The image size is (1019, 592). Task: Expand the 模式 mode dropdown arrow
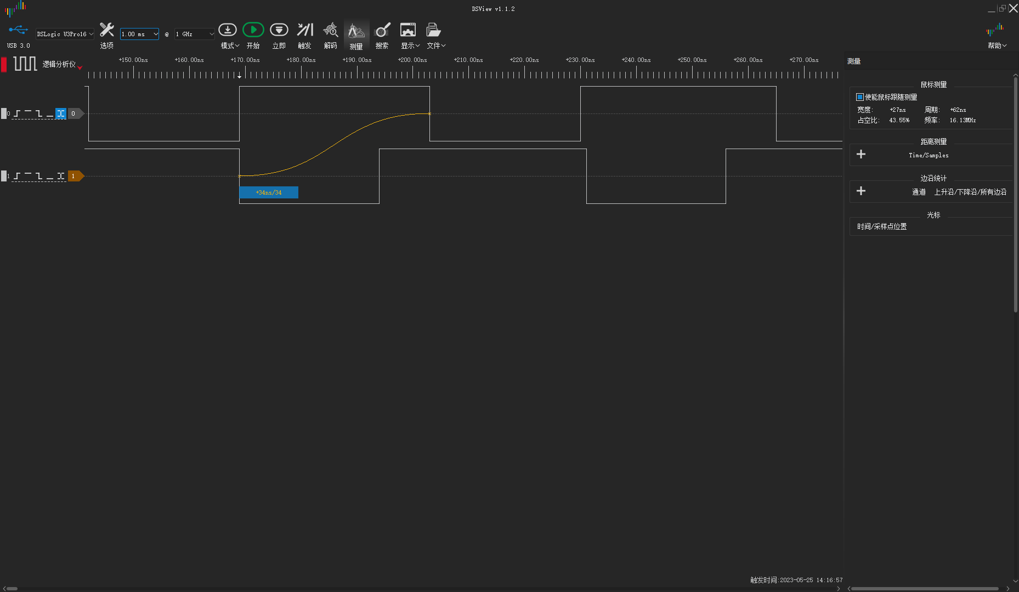(237, 45)
